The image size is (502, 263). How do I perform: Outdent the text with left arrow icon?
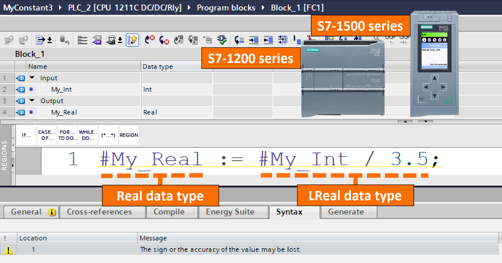(x=268, y=40)
